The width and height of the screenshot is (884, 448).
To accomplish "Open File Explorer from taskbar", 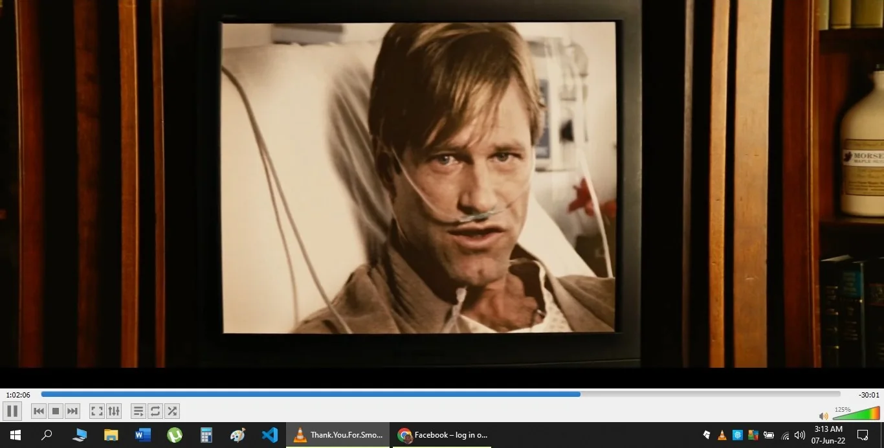I will [111, 435].
